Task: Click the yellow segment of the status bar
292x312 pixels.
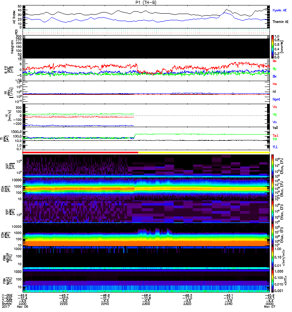Action: point(203,152)
